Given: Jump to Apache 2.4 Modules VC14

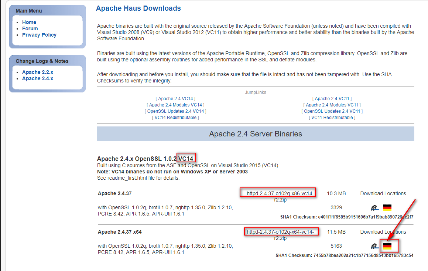Looking at the screenshot, I should (x=175, y=105).
